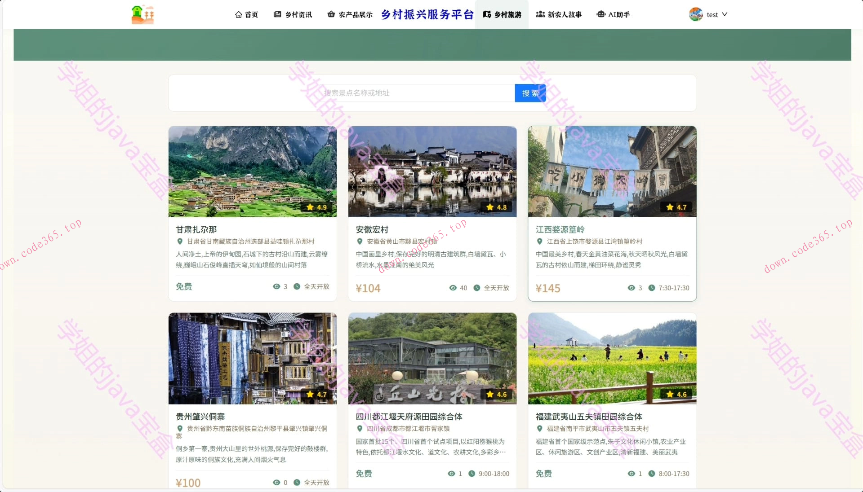Click location pin icon for 江西婺源篁岭
This screenshot has width=863, height=492.
pos(539,242)
